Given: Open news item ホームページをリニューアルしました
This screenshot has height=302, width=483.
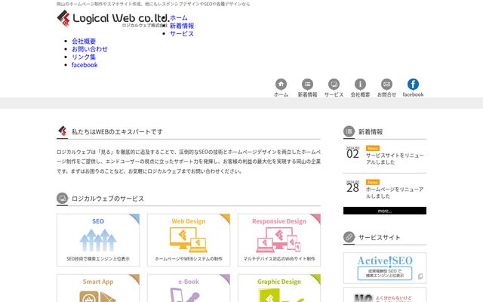Looking at the screenshot, I should point(395,193).
